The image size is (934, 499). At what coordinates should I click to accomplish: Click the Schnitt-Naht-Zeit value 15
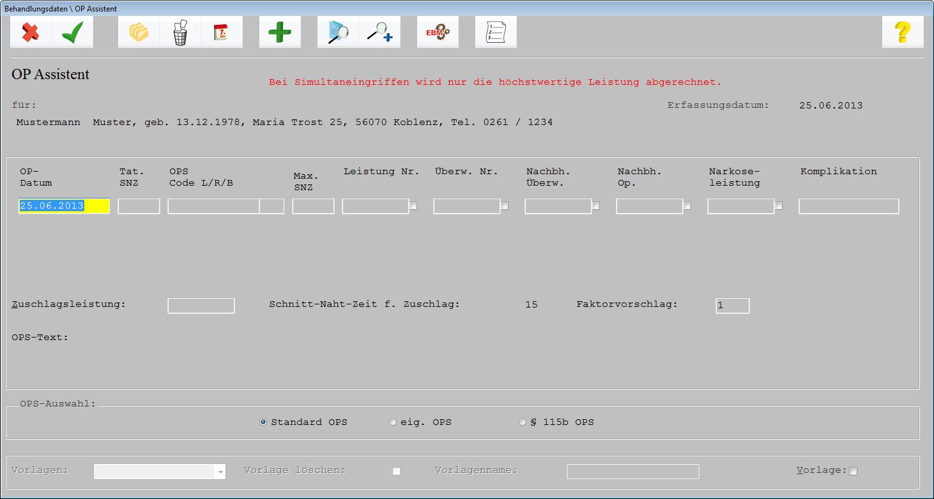[532, 305]
